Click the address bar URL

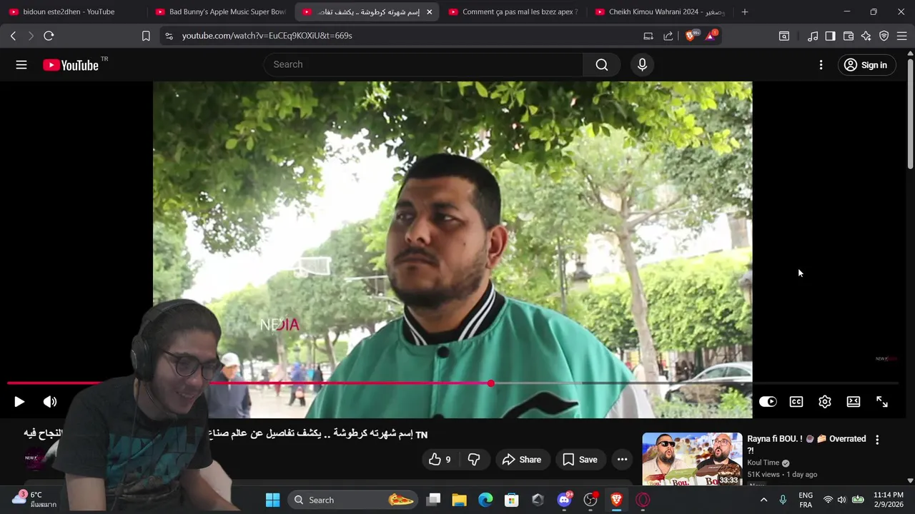click(267, 36)
